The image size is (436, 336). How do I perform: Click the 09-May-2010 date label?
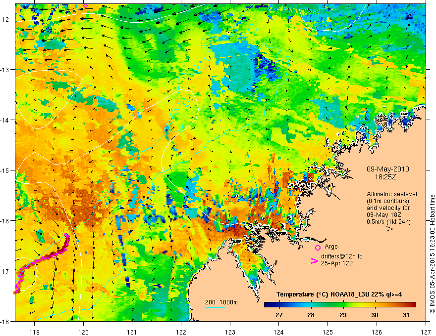(387, 169)
